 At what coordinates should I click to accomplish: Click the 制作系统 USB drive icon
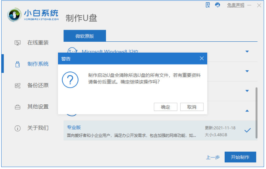tap(17, 64)
